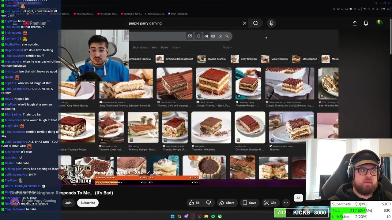Clear the YouTube search box with X

pyautogui.click(x=244, y=23)
